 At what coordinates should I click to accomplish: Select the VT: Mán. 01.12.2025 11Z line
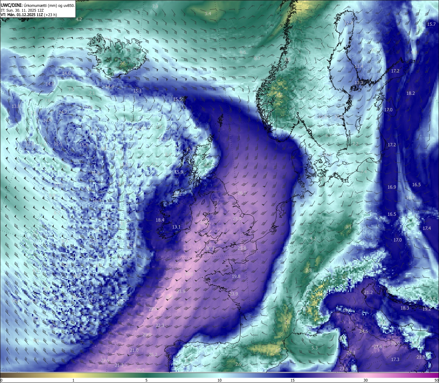pos(29,15)
